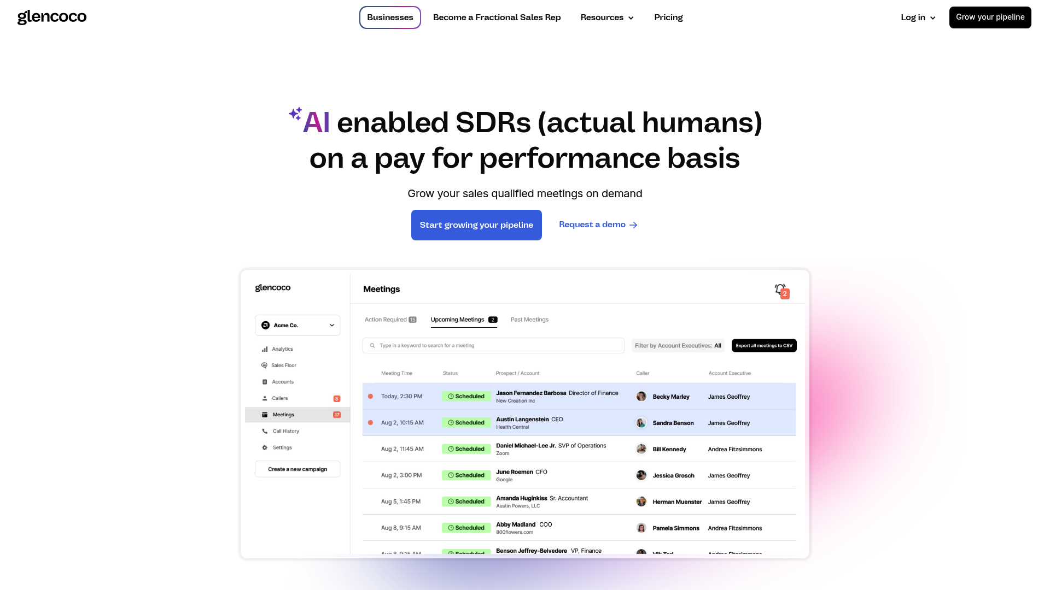Select prospect Daniel Michael-Lee Jr.
Viewport: 1050px width, 590px height.
(x=526, y=445)
